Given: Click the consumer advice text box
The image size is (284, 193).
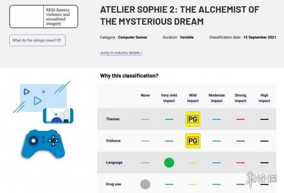Looking at the screenshot, I should (44, 16).
